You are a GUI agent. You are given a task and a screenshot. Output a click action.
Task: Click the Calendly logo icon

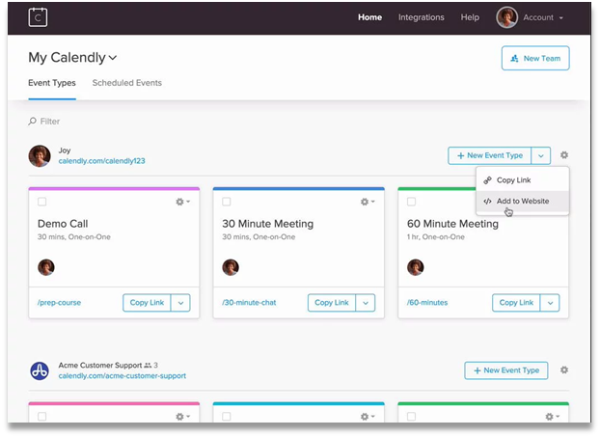[38, 17]
